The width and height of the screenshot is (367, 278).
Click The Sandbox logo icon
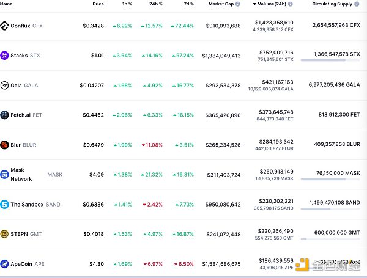(x=5, y=205)
